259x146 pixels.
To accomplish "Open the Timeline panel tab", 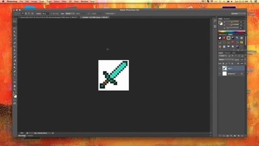I will (x=30, y=136).
